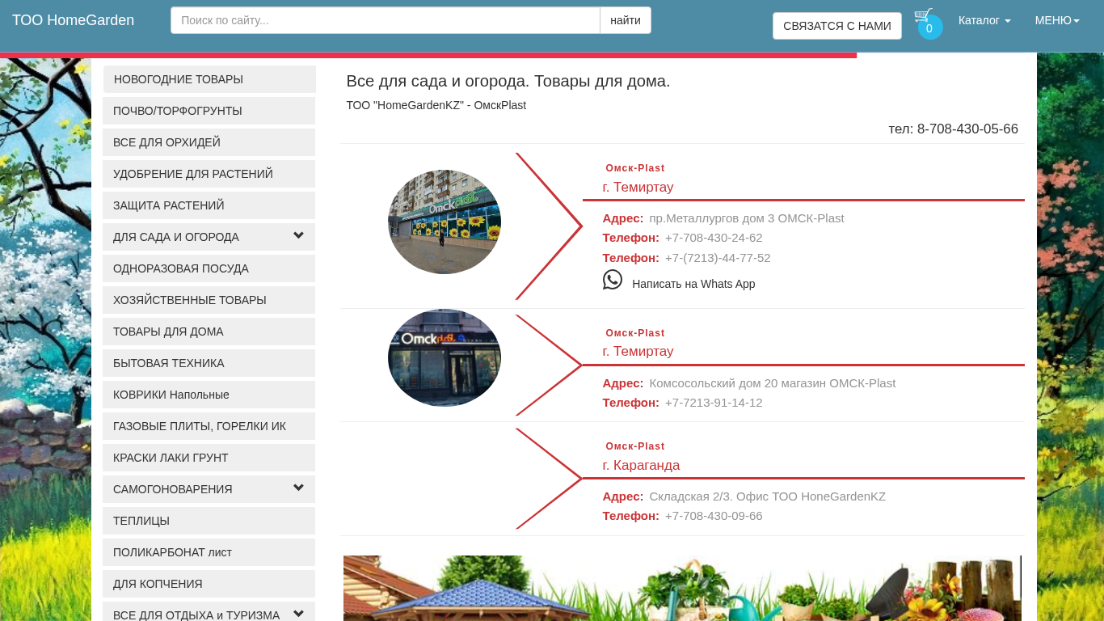The height and width of the screenshot is (621, 1104).
Task: Open ПОЛИКАРБОНАТ лист category
Action: coord(209,552)
